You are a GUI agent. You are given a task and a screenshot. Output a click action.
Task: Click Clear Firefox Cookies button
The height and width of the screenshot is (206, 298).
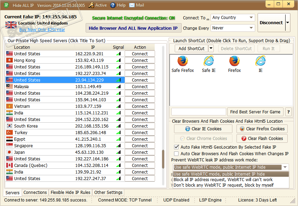[x=262, y=129]
